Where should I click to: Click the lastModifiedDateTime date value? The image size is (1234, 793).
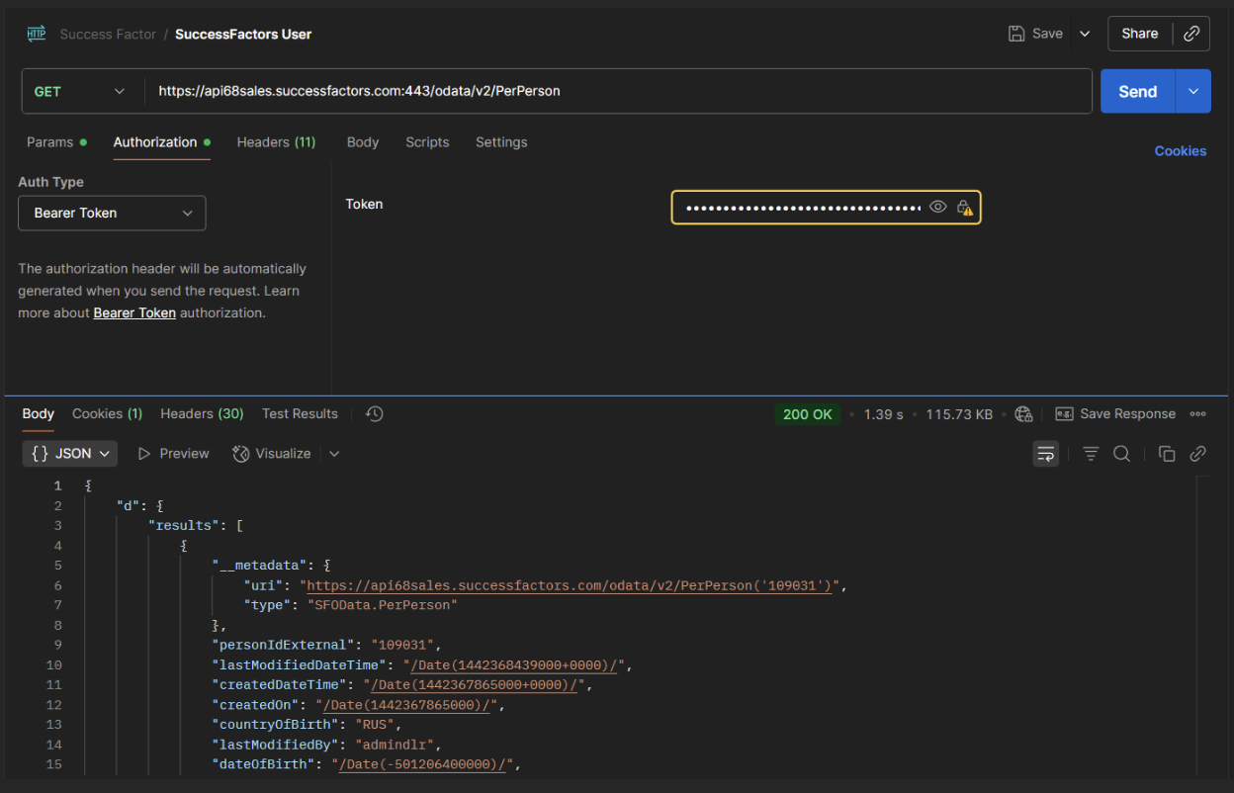513,664
